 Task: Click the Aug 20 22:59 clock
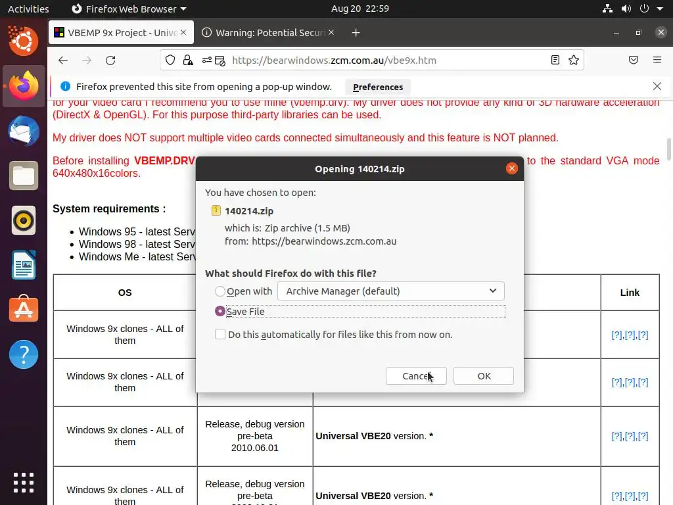360,9
